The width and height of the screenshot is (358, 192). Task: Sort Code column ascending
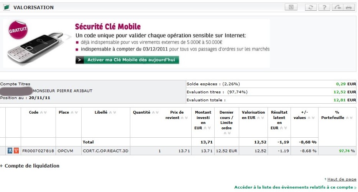pos(41,112)
